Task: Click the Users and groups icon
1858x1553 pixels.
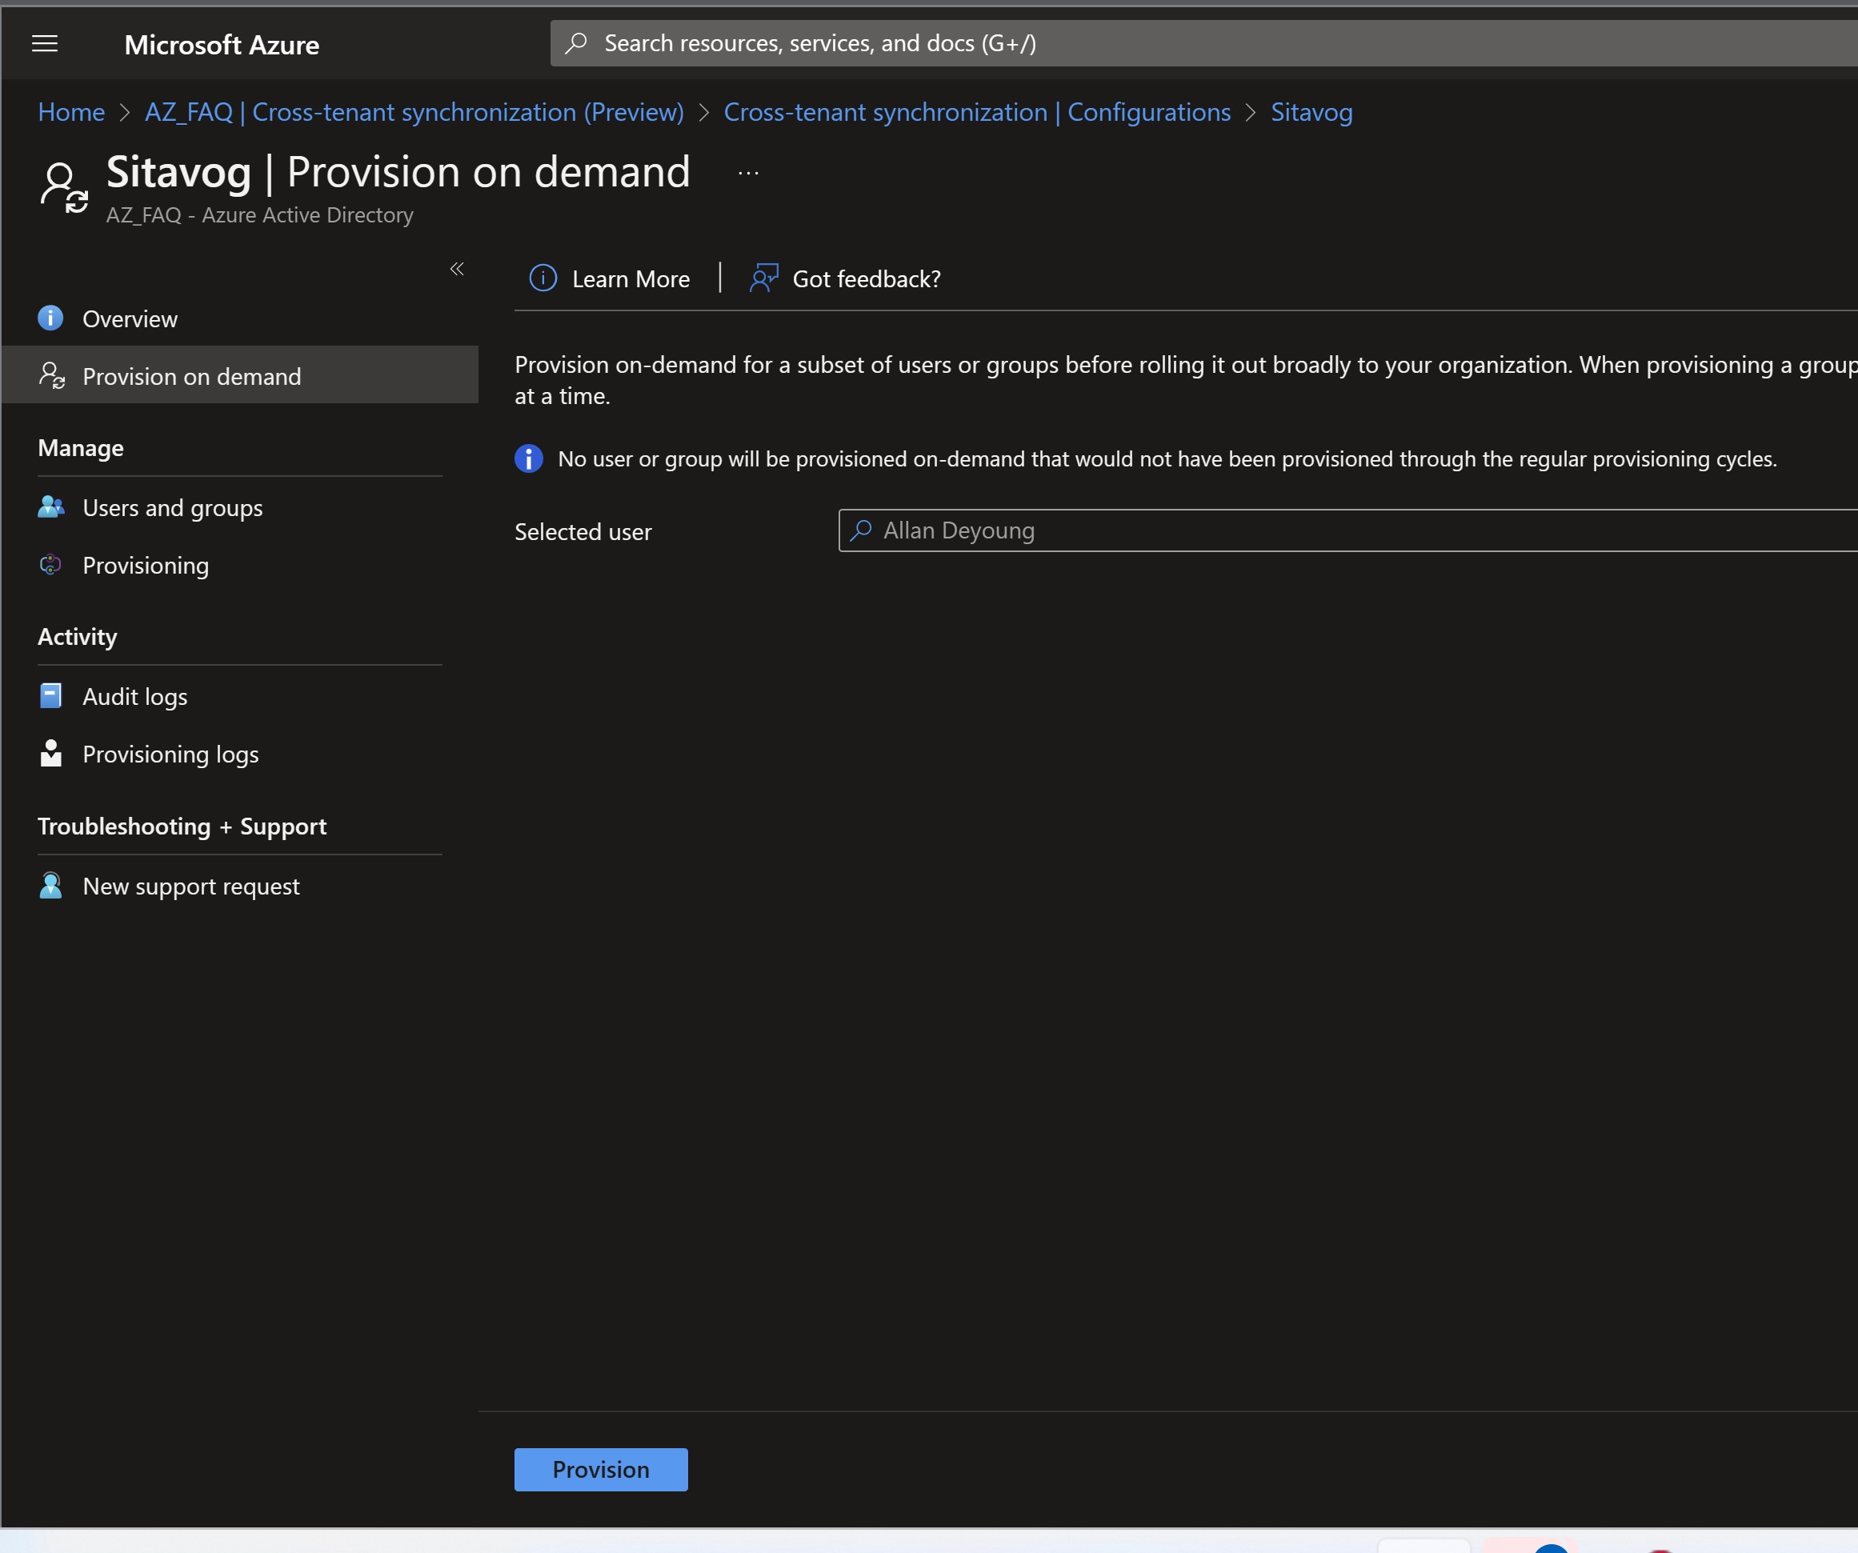Action: click(x=51, y=507)
